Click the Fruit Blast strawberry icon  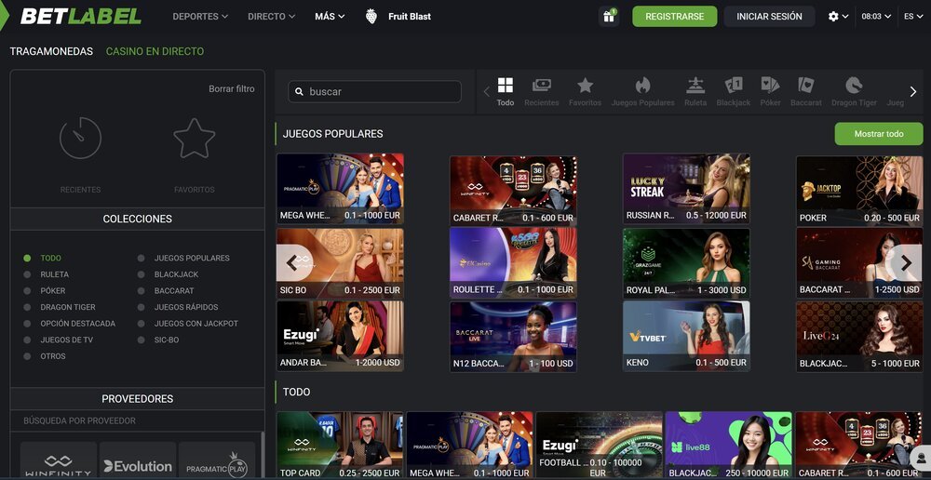[x=371, y=17]
